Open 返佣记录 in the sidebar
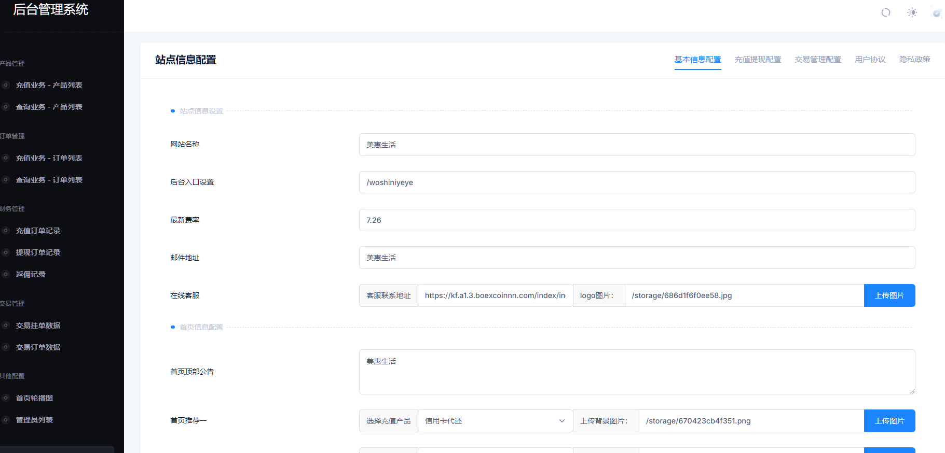Viewport: 945px width, 453px height. point(31,274)
